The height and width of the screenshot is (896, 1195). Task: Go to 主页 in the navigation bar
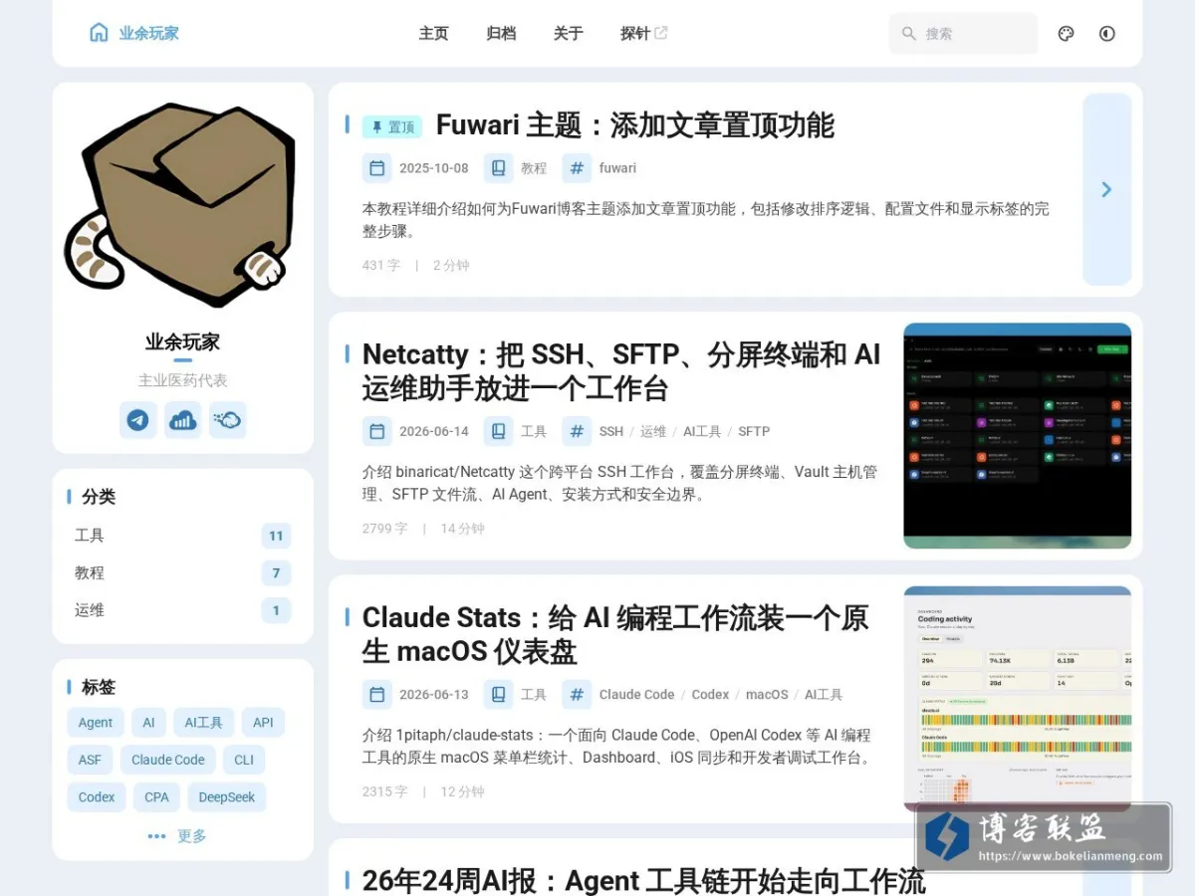433,33
